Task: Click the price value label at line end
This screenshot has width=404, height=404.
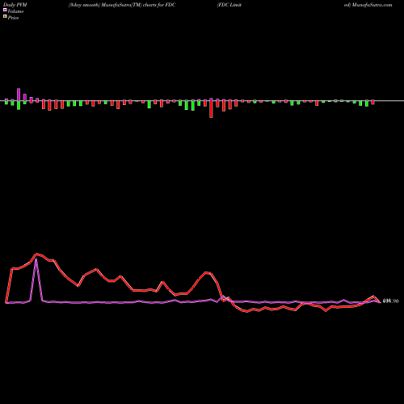Action: coord(390,301)
